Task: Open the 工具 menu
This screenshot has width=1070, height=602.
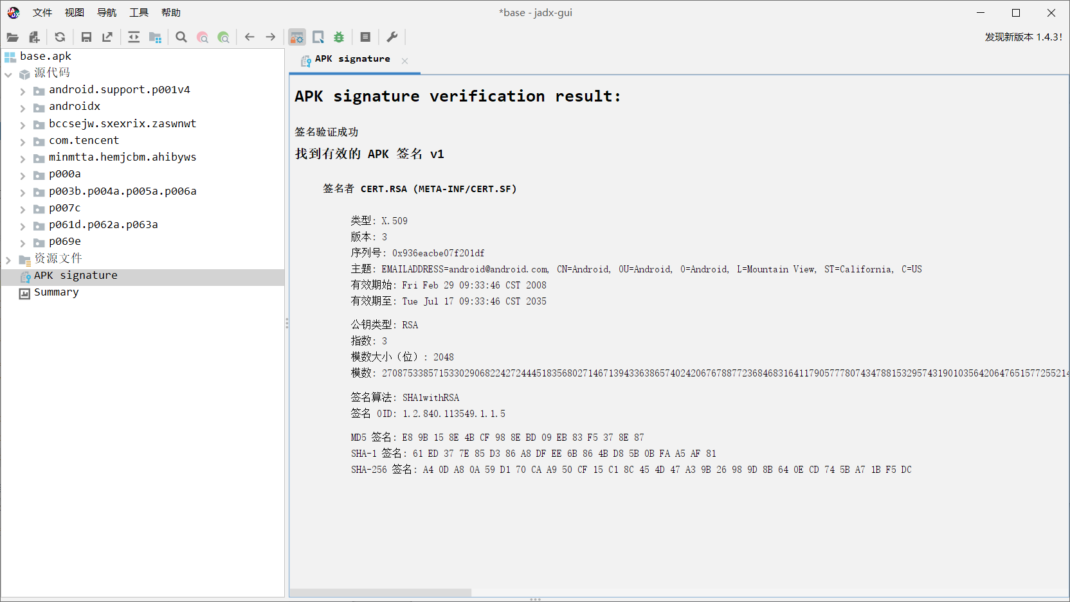Action: (139, 13)
